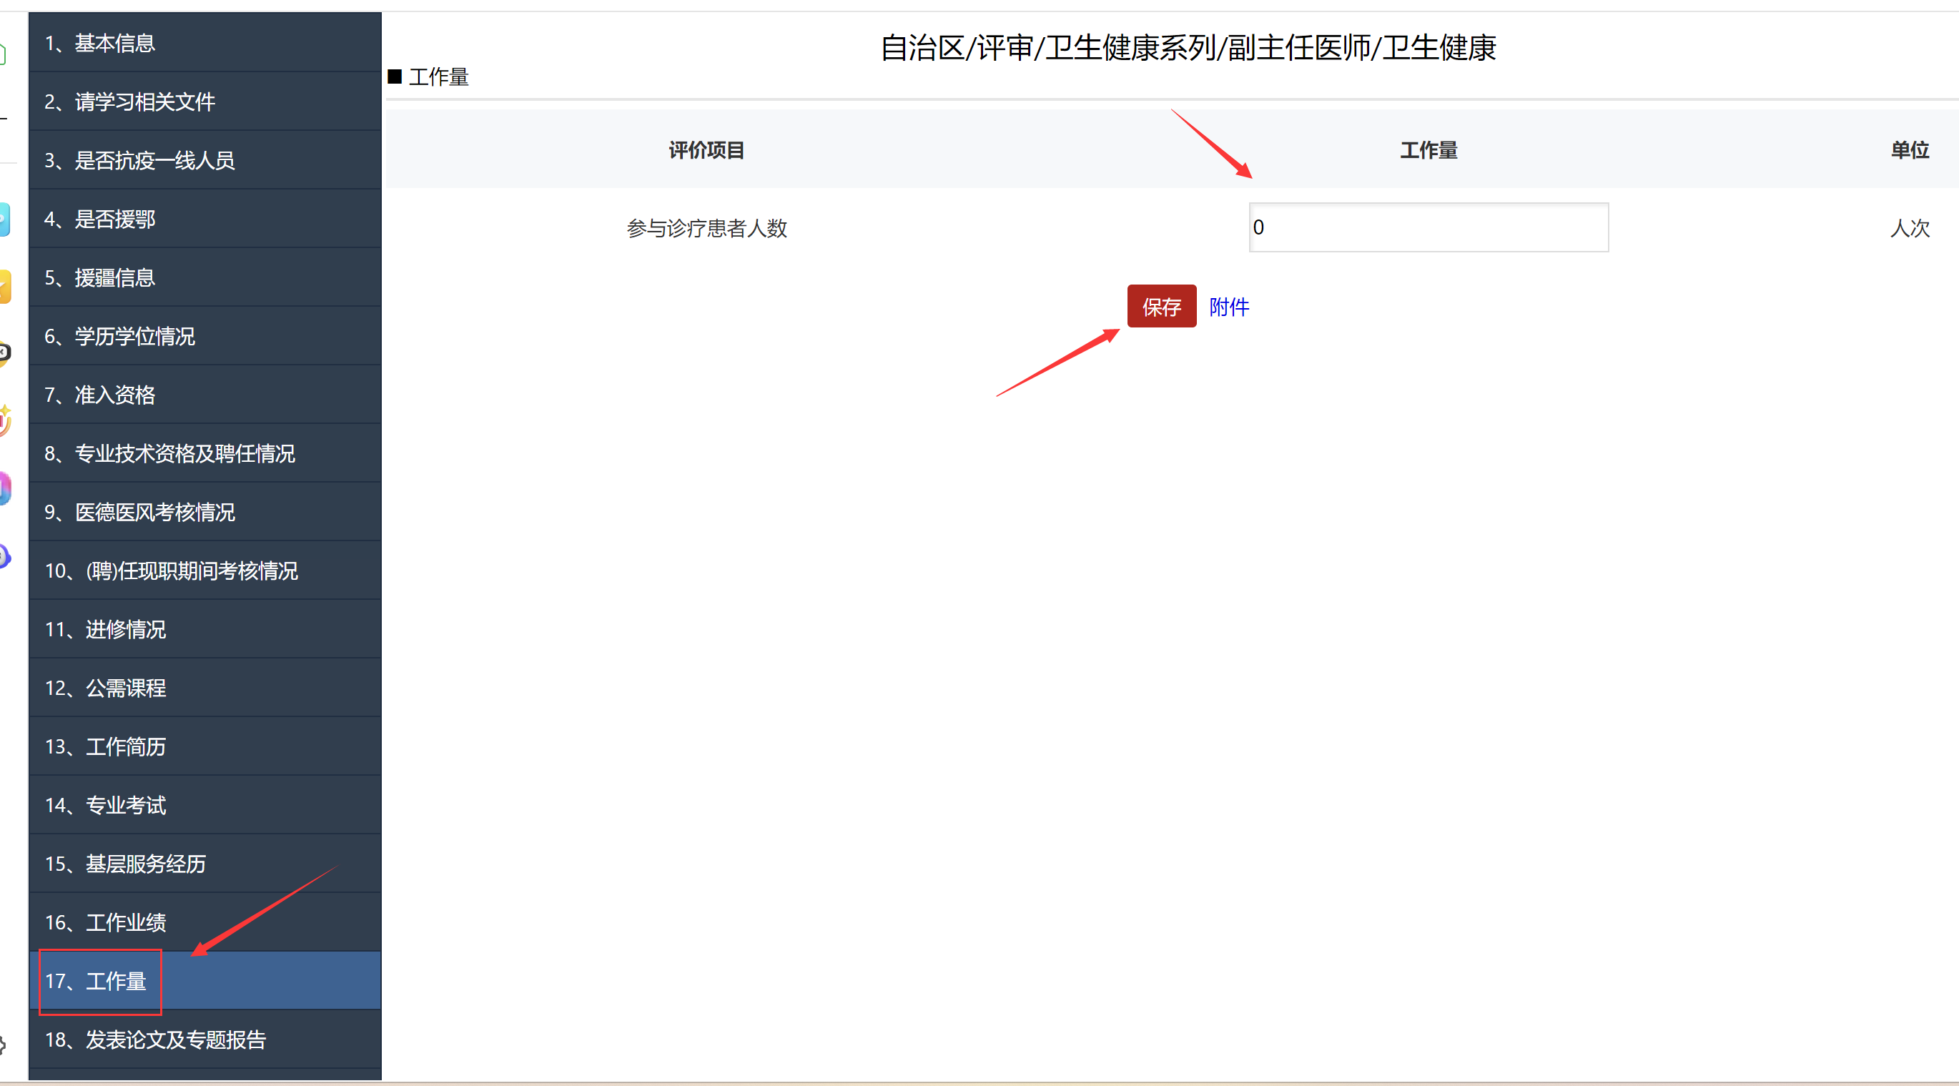Open the 工作业绩 section
This screenshot has height=1086, width=1959.
[204, 921]
